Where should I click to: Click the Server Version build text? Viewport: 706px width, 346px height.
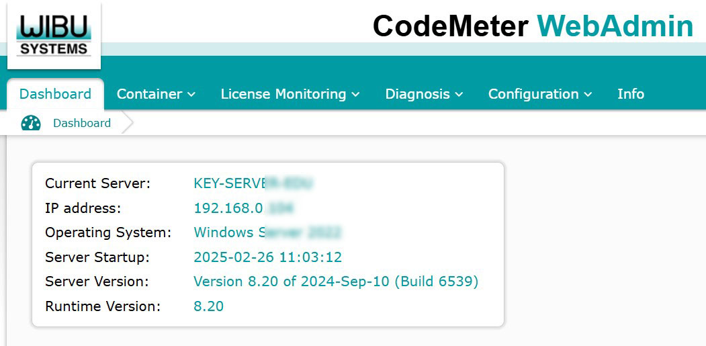[x=336, y=281]
